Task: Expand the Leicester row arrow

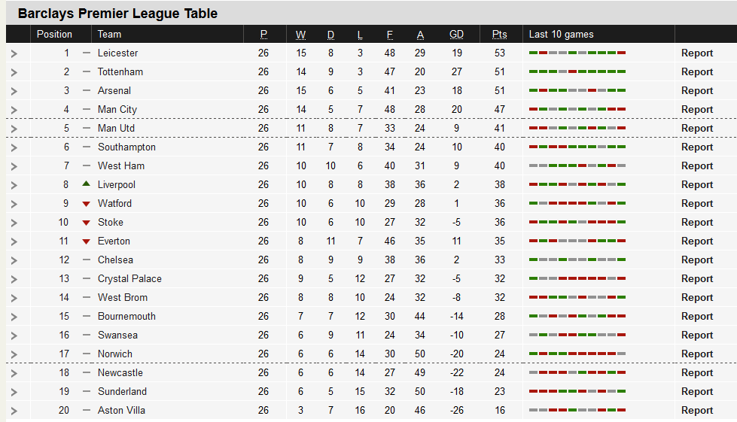Action: point(14,53)
